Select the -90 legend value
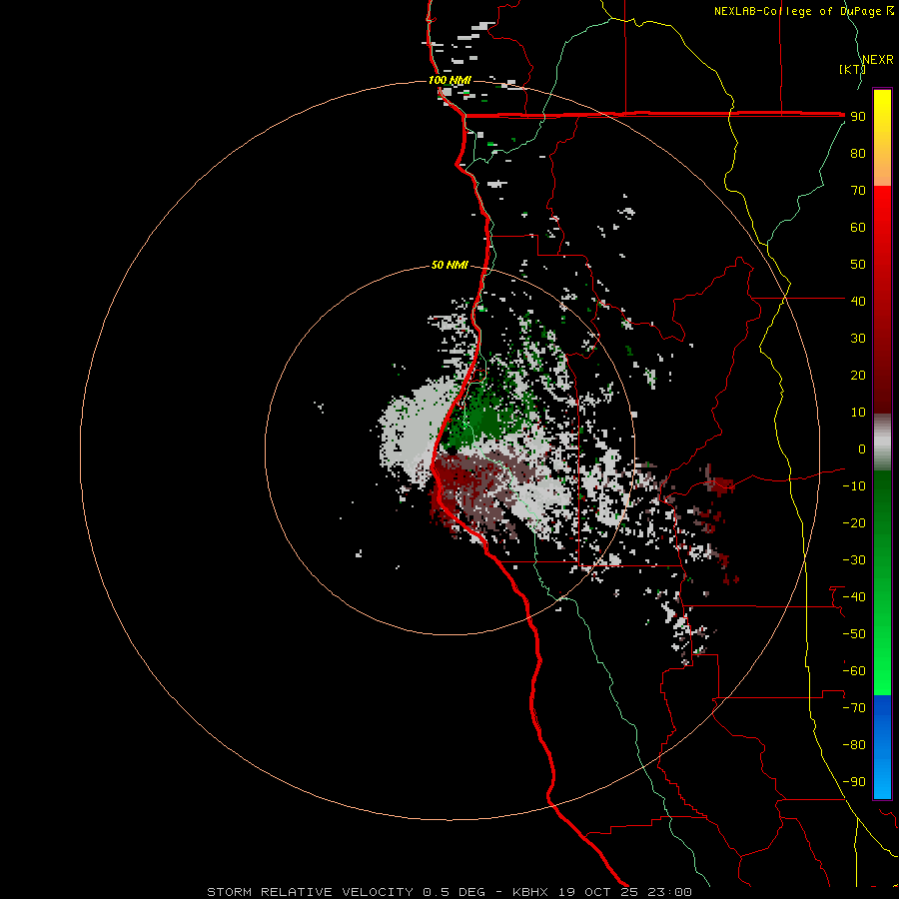 [x=854, y=782]
